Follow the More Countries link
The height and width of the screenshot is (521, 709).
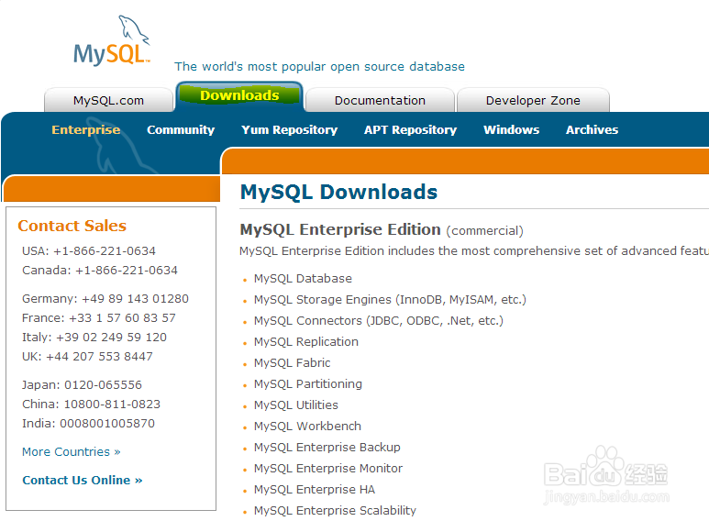(72, 452)
